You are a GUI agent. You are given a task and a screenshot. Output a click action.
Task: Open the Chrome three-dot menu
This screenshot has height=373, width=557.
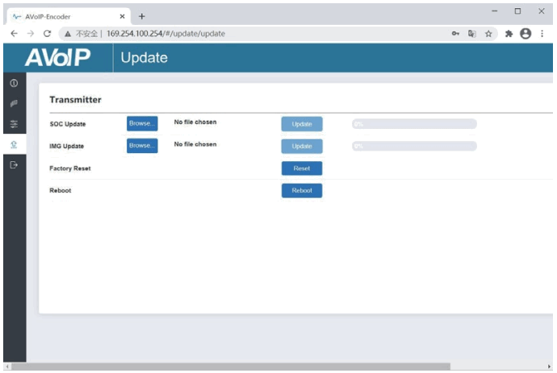[x=542, y=34]
